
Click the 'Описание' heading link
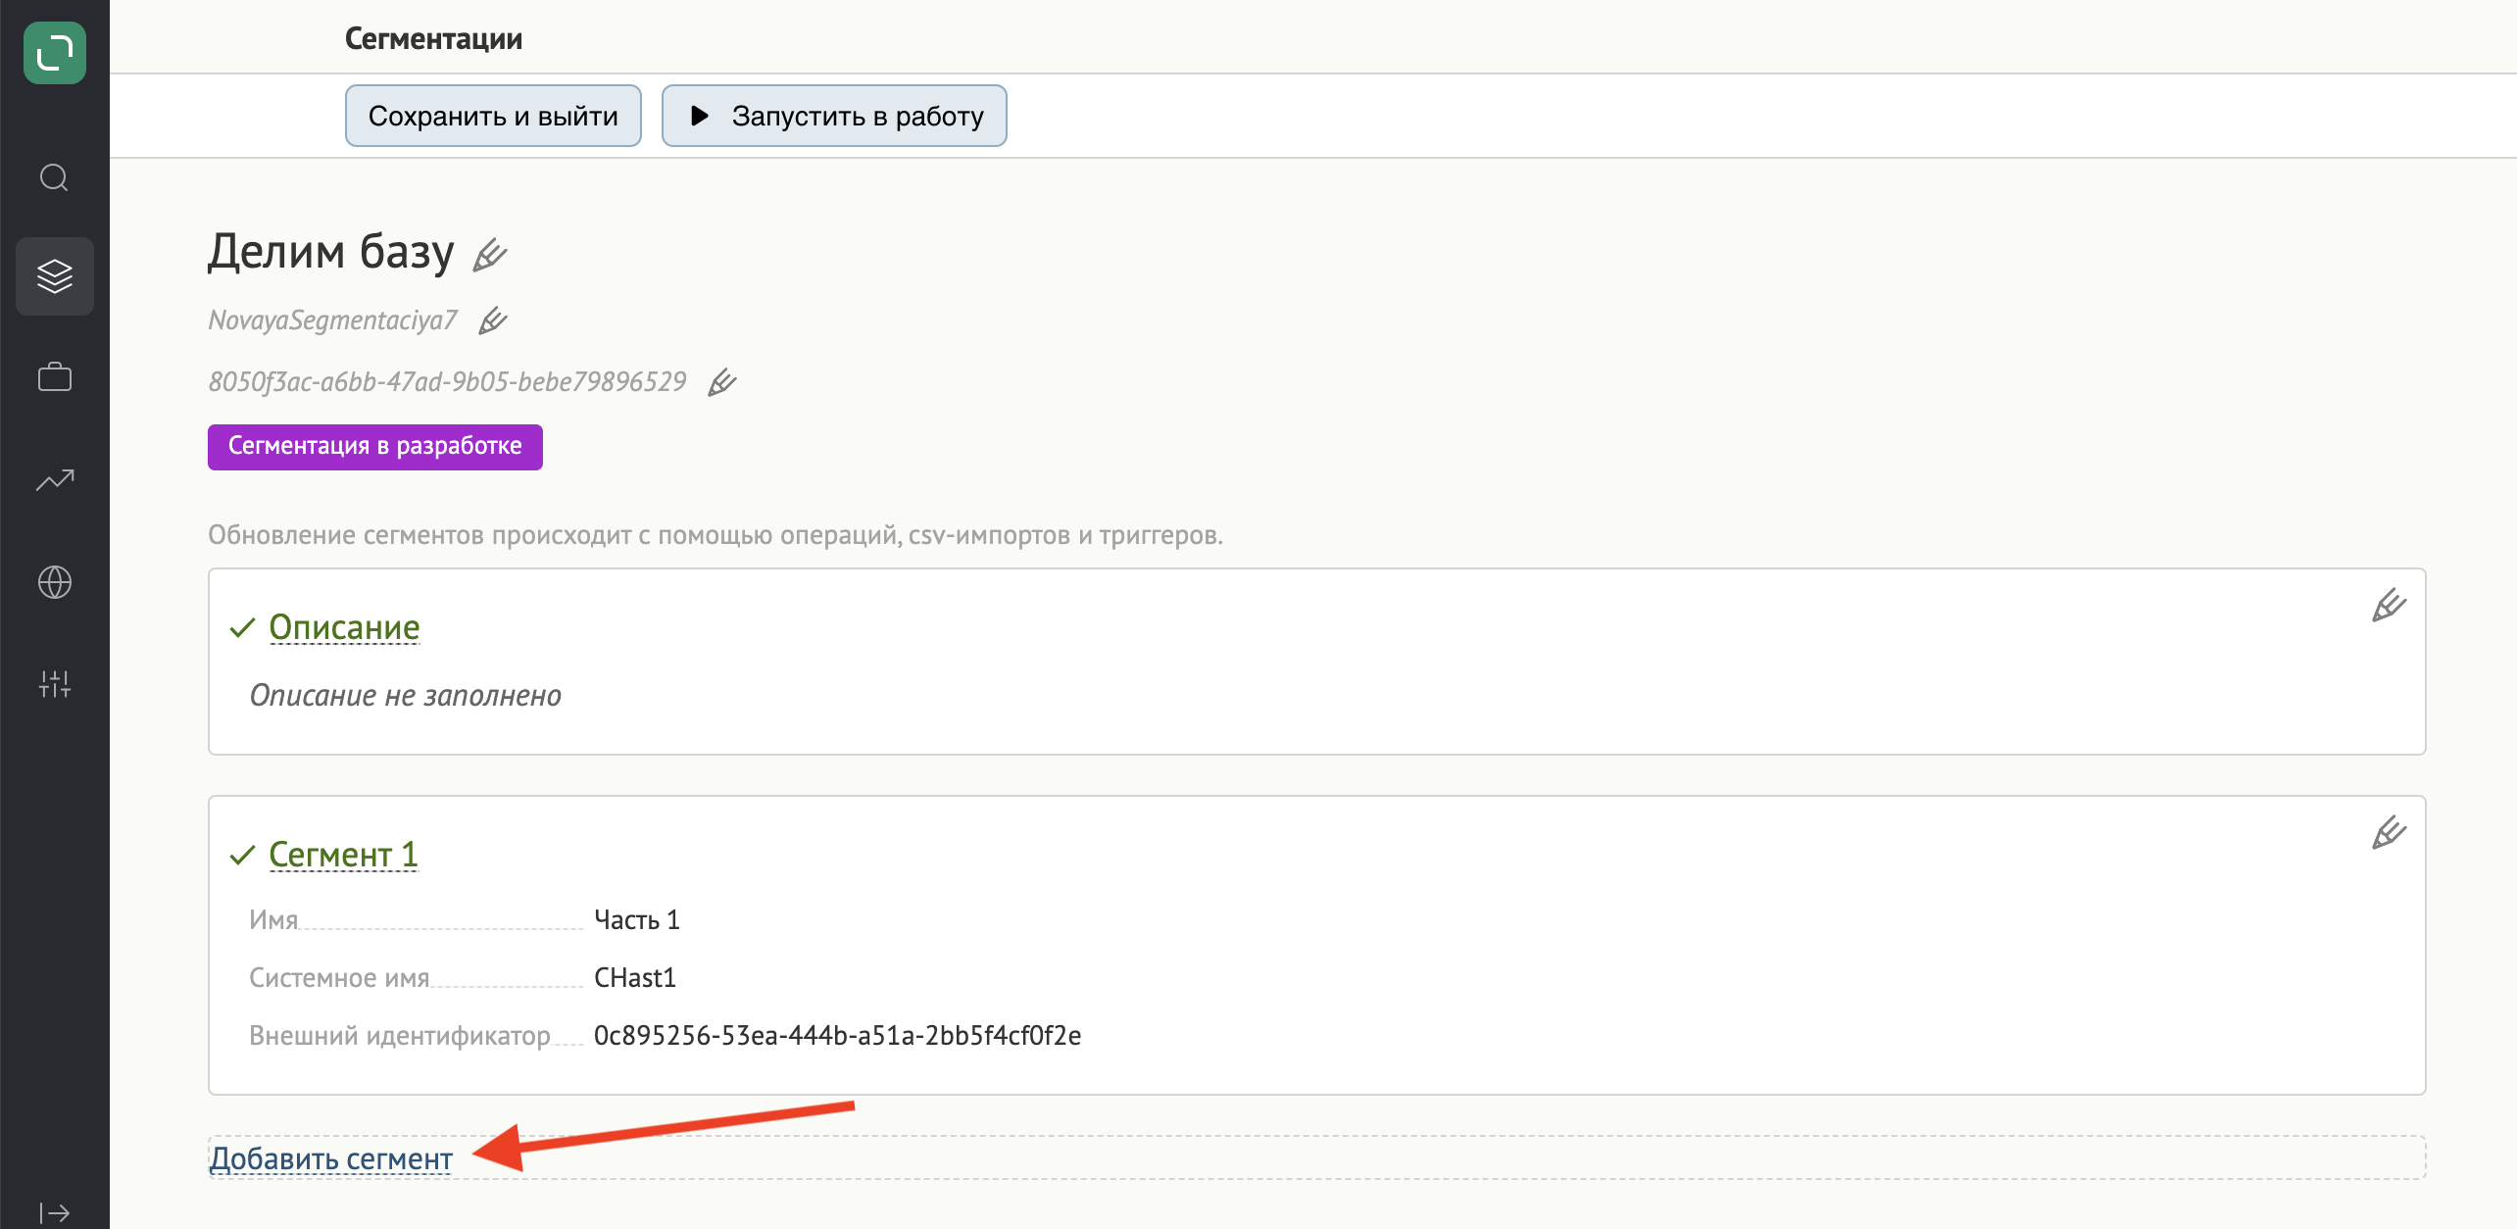pyautogui.click(x=344, y=627)
